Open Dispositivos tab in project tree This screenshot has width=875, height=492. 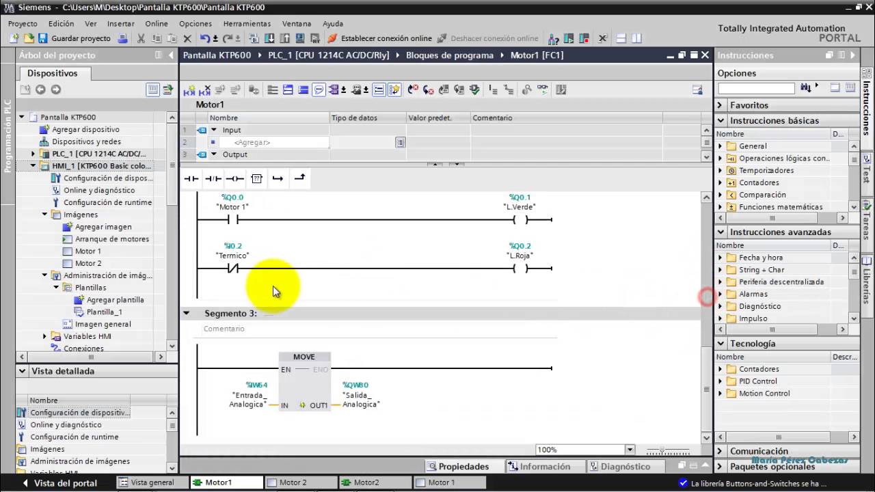coord(53,73)
